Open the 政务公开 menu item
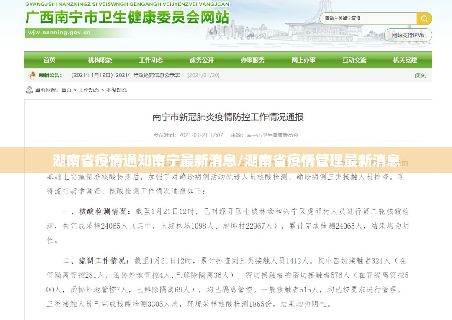452x320 pixels. (202, 60)
